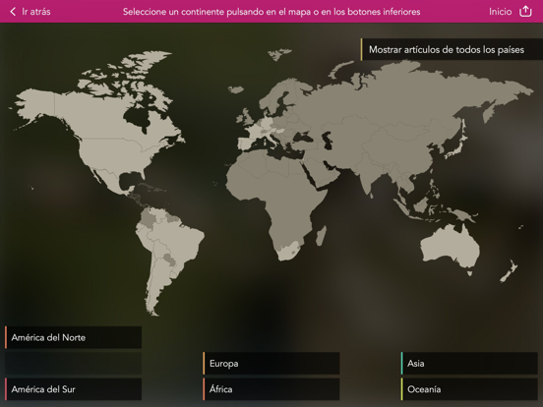Choose the América del Sur button
The image size is (543, 407).
click(73, 389)
